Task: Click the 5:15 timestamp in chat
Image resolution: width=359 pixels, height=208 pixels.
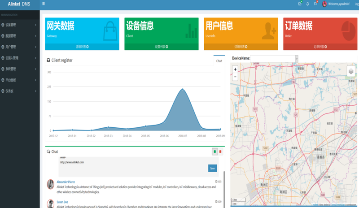Action: [x=218, y=182]
